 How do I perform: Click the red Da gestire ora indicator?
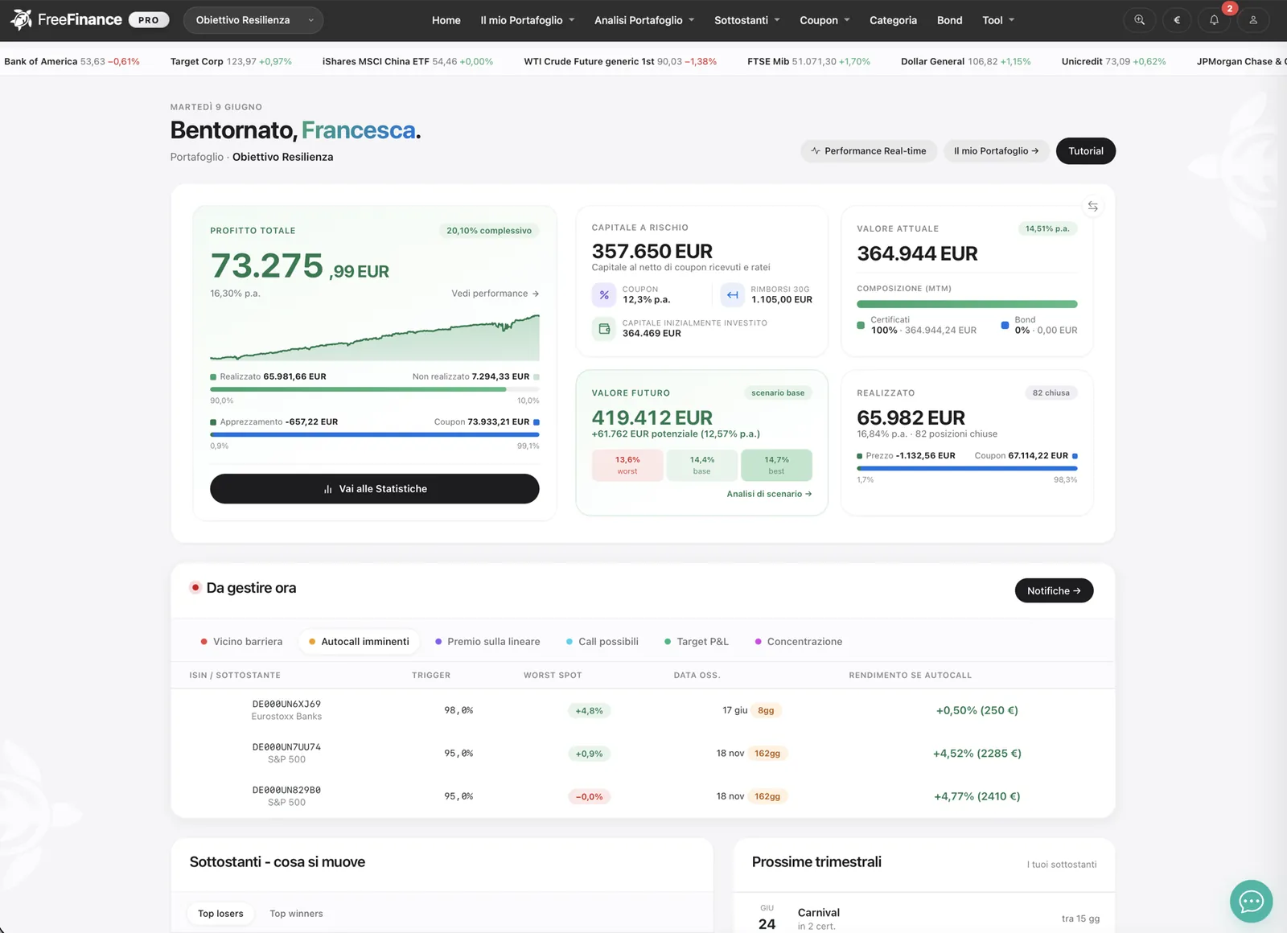pos(195,588)
